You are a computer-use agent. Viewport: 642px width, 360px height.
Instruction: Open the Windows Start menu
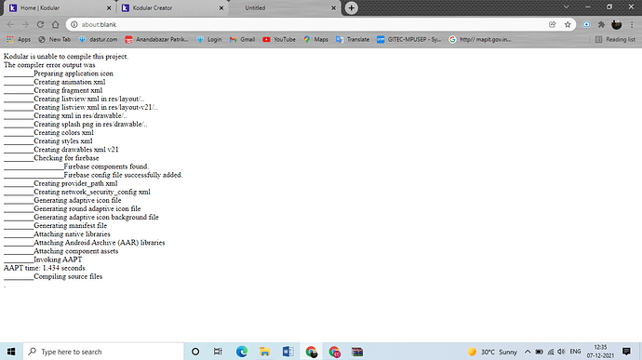[11, 352]
